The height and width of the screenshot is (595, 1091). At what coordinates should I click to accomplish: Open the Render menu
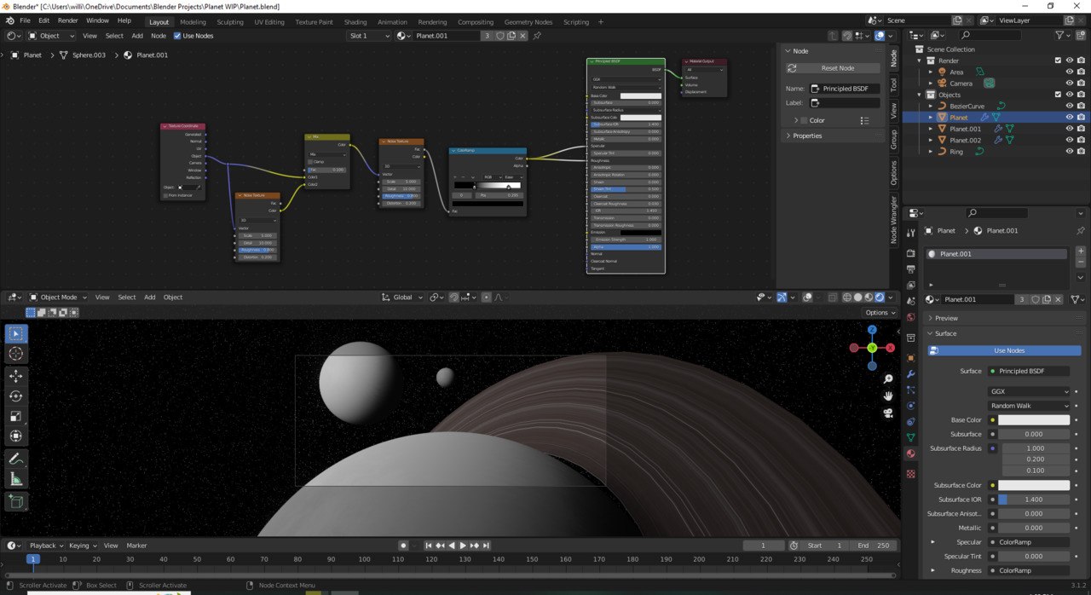(68, 20)
